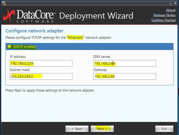Click the DataCore Software logo
The width and height of the screenshot is (179, 135).
coord(29,16)
